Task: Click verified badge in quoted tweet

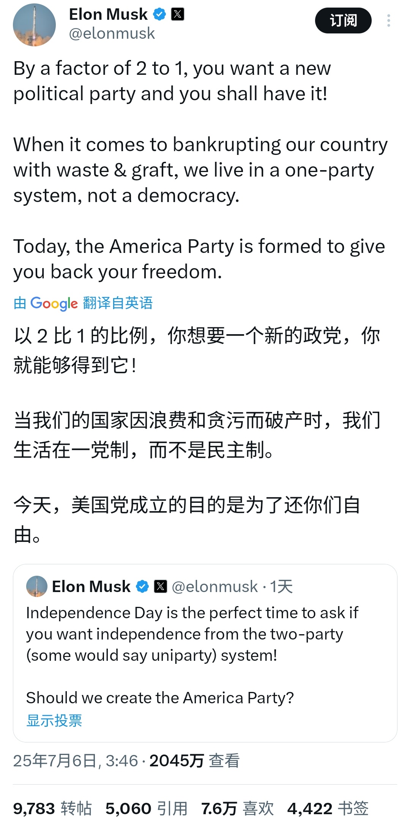Action: coord(142,586)
